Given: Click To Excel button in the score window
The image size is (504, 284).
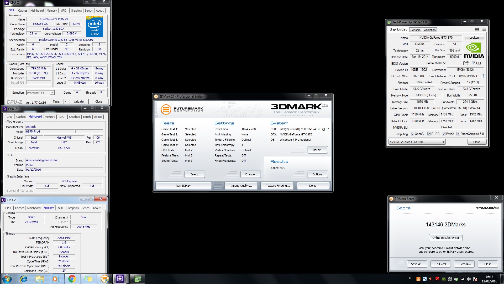Looking at the screenshot, I should point(440,264).
